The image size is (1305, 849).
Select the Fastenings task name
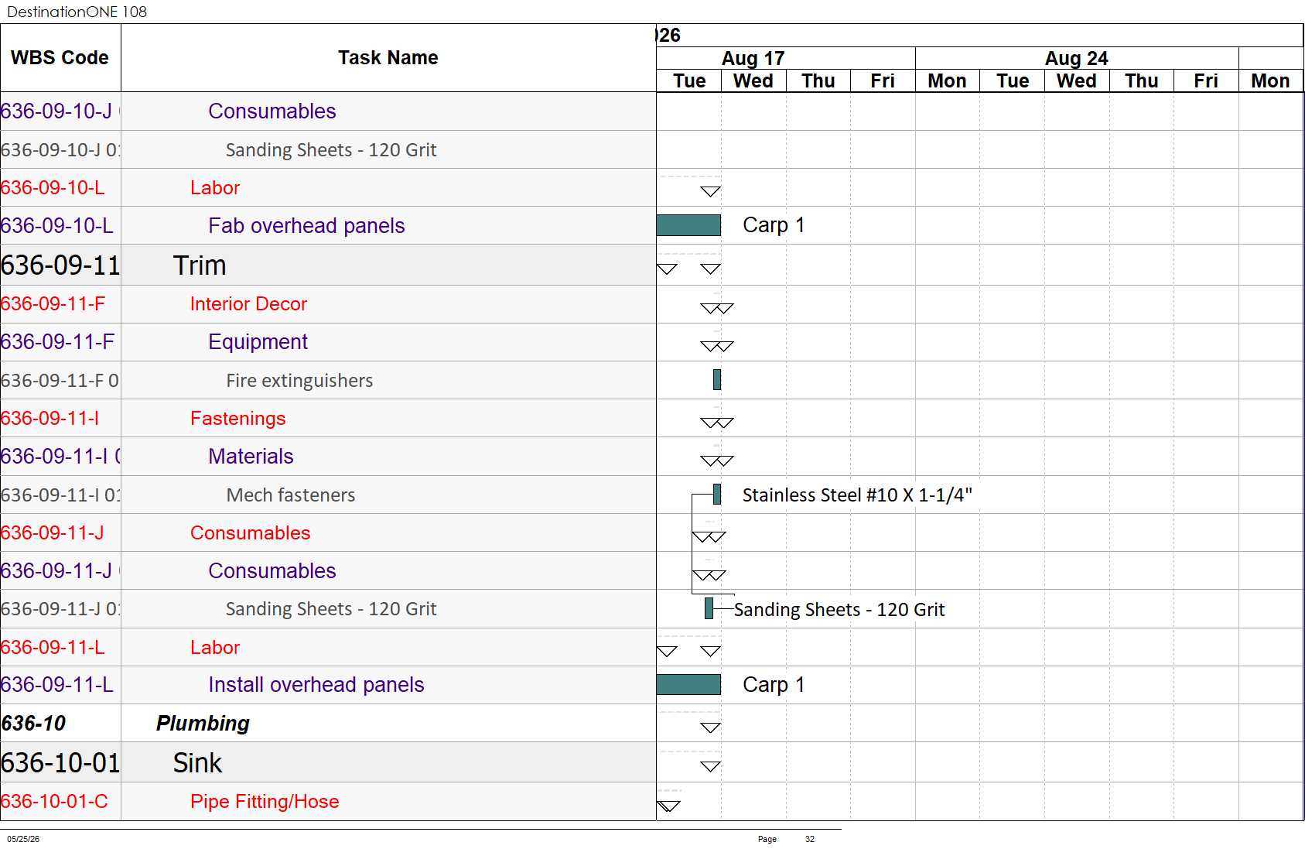237,418
